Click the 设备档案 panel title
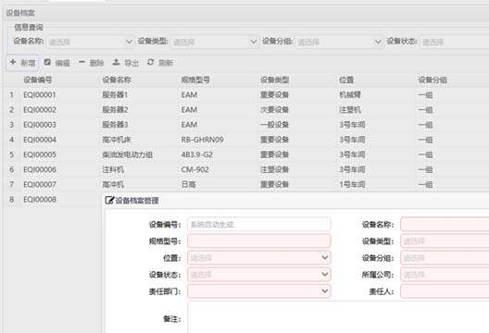489x333 pixels. tap(20, 13)
